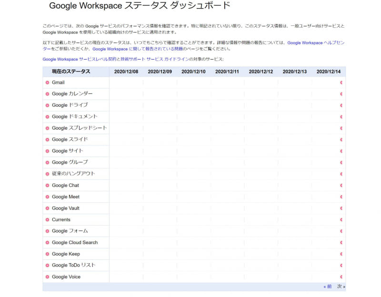Click the Google Keep row status icon
The width and height of the screenshot is (381, 297).
[47, 254]
